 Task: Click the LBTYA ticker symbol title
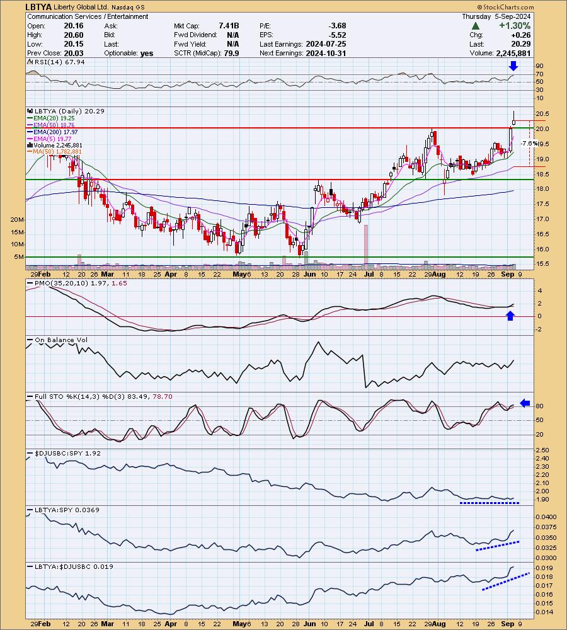38,7
